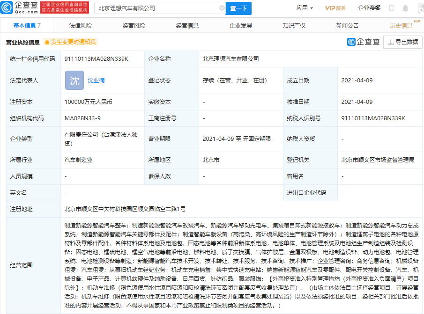424x314 pixels.
Task: Click the mobile app icon in top bar
Action: coord(391,7)
